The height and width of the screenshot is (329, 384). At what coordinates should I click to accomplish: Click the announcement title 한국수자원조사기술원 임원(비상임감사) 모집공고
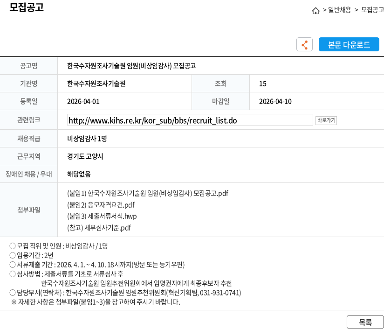tap(131, 66)
